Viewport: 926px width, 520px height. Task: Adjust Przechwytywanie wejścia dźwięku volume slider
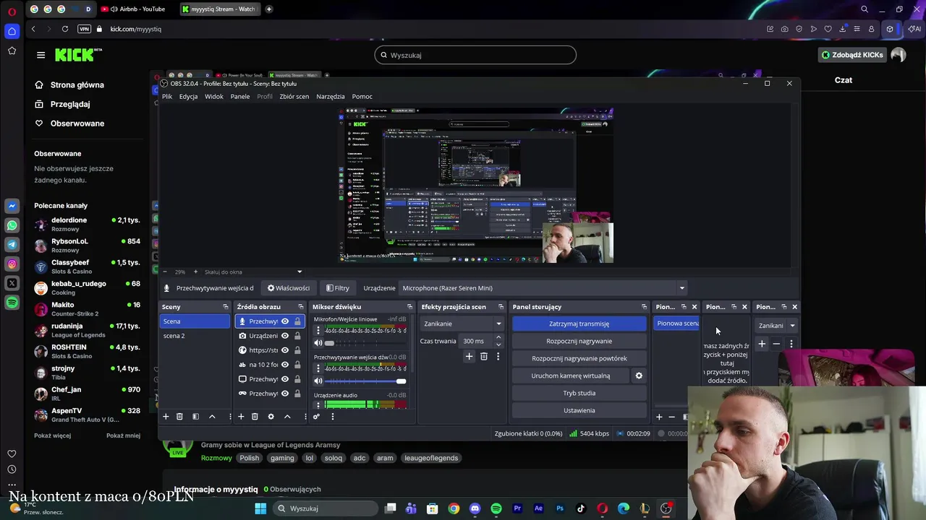point(365,381)
